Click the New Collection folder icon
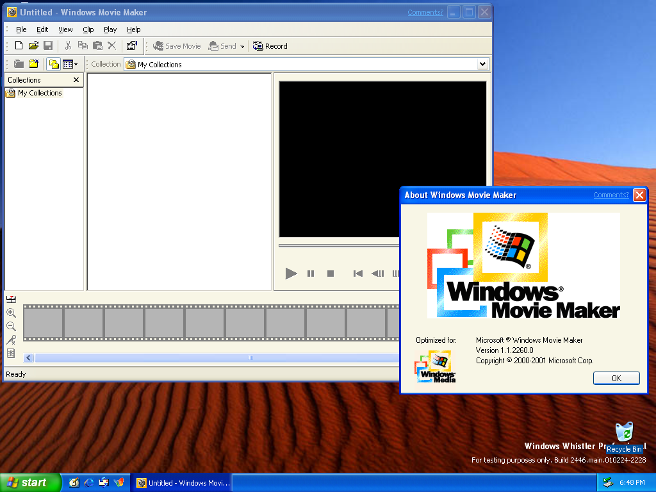This screenshot has width=656, height=492. [x=33, y=64]
